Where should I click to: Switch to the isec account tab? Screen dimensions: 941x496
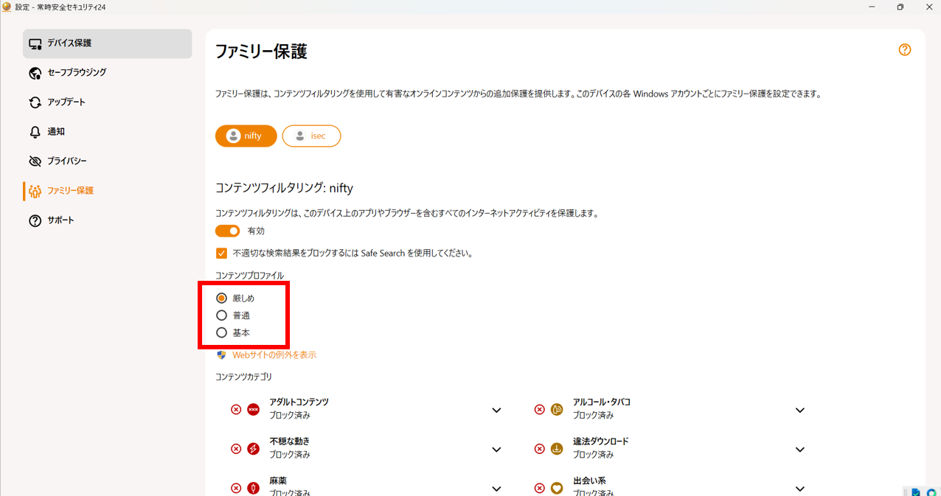[x=311, y=136]
